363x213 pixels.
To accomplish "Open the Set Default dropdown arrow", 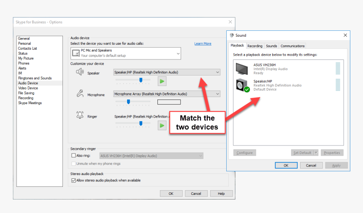I will 316,153.
